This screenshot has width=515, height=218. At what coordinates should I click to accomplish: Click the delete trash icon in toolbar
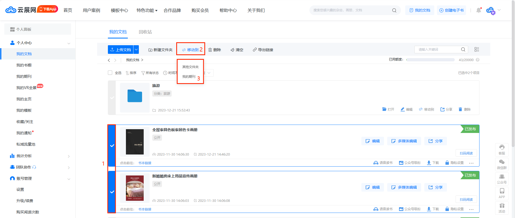coord(210,50)
